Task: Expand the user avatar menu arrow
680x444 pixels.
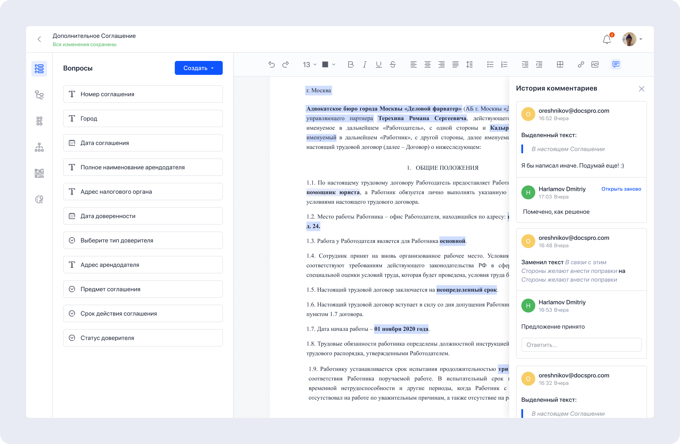Action: point(641,39)
